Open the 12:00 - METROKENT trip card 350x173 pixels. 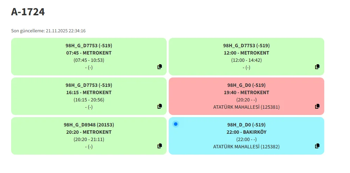point(246,53)
